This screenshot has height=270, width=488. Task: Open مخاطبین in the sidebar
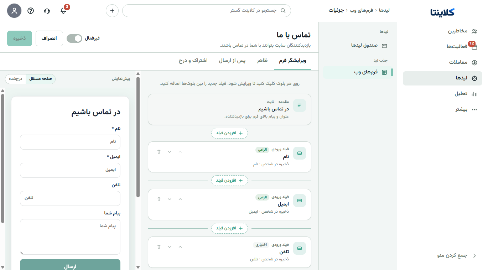coord(442,31)
